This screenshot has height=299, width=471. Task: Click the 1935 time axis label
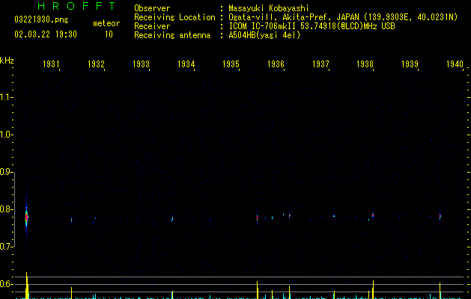[231, 64]
